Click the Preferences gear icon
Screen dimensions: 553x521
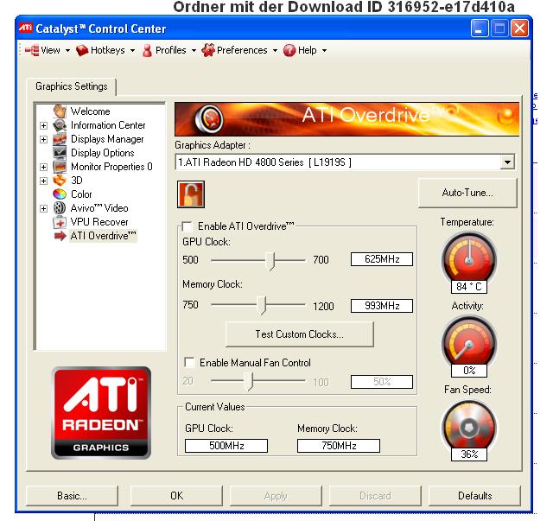click(x=208, y=50)
